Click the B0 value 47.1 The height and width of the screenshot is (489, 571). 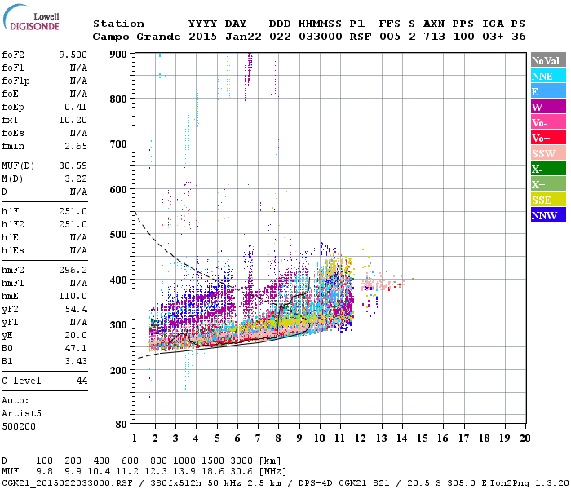pyautogui.click(x=76, y=348)
